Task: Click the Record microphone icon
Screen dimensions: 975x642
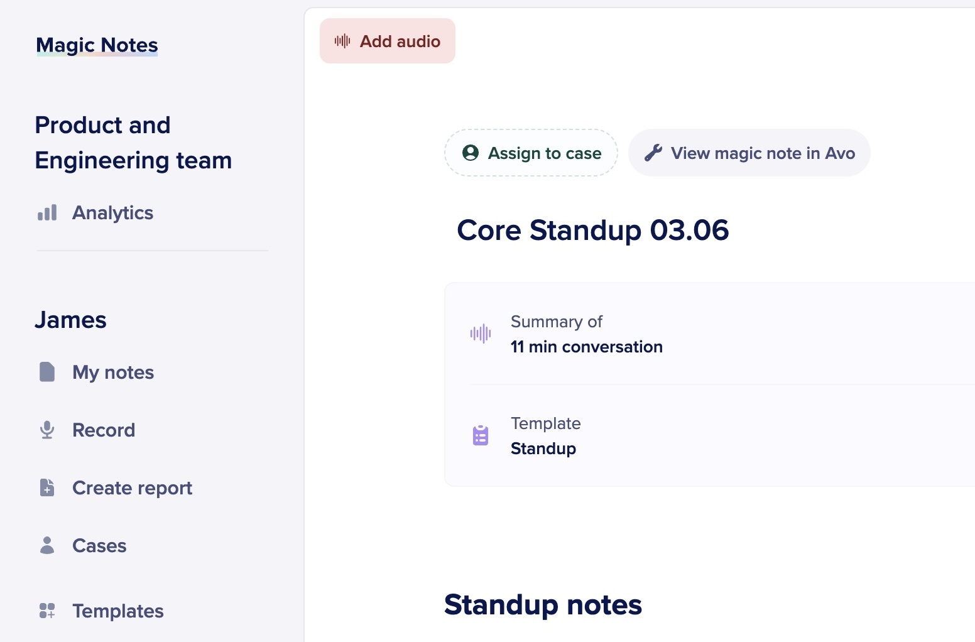Action: click(47, 430)
